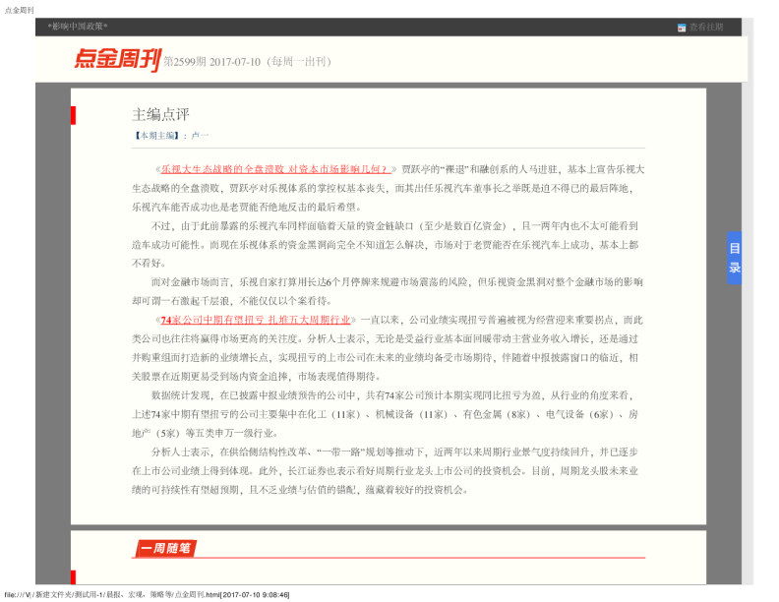Open the 查看往期 past issues link
The height and width of the screenshot is (602, 779).
pos(706,28)
